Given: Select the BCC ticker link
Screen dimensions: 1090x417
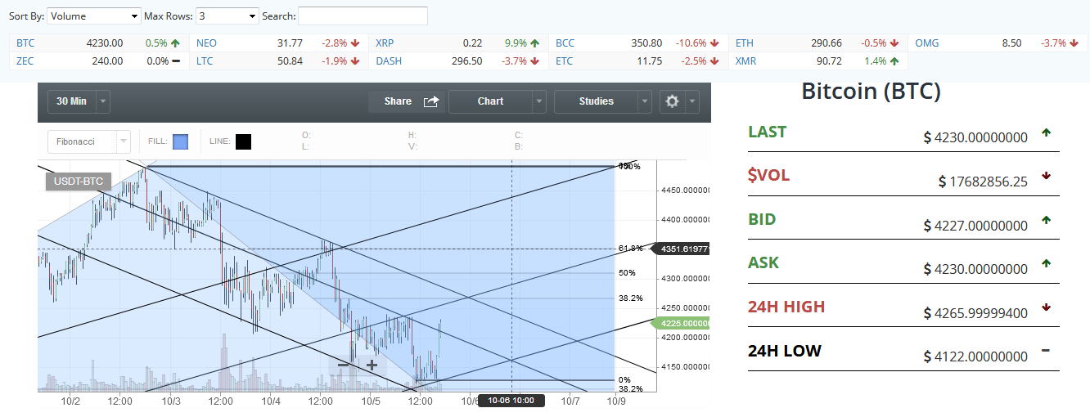Looking at the screenshot, I should point(565,43).
